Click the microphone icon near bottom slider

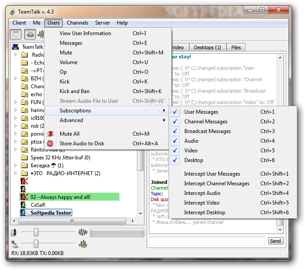(x=14, y=244)
